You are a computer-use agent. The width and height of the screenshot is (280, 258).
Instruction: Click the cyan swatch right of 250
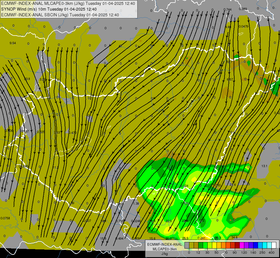click(x=265, y=245)
